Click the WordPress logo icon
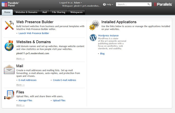175x113 pixels. click(x=93, y=37)
